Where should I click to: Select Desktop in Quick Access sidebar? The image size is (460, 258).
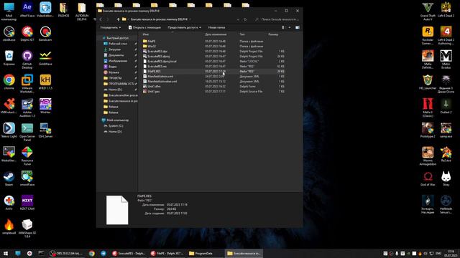118,44
